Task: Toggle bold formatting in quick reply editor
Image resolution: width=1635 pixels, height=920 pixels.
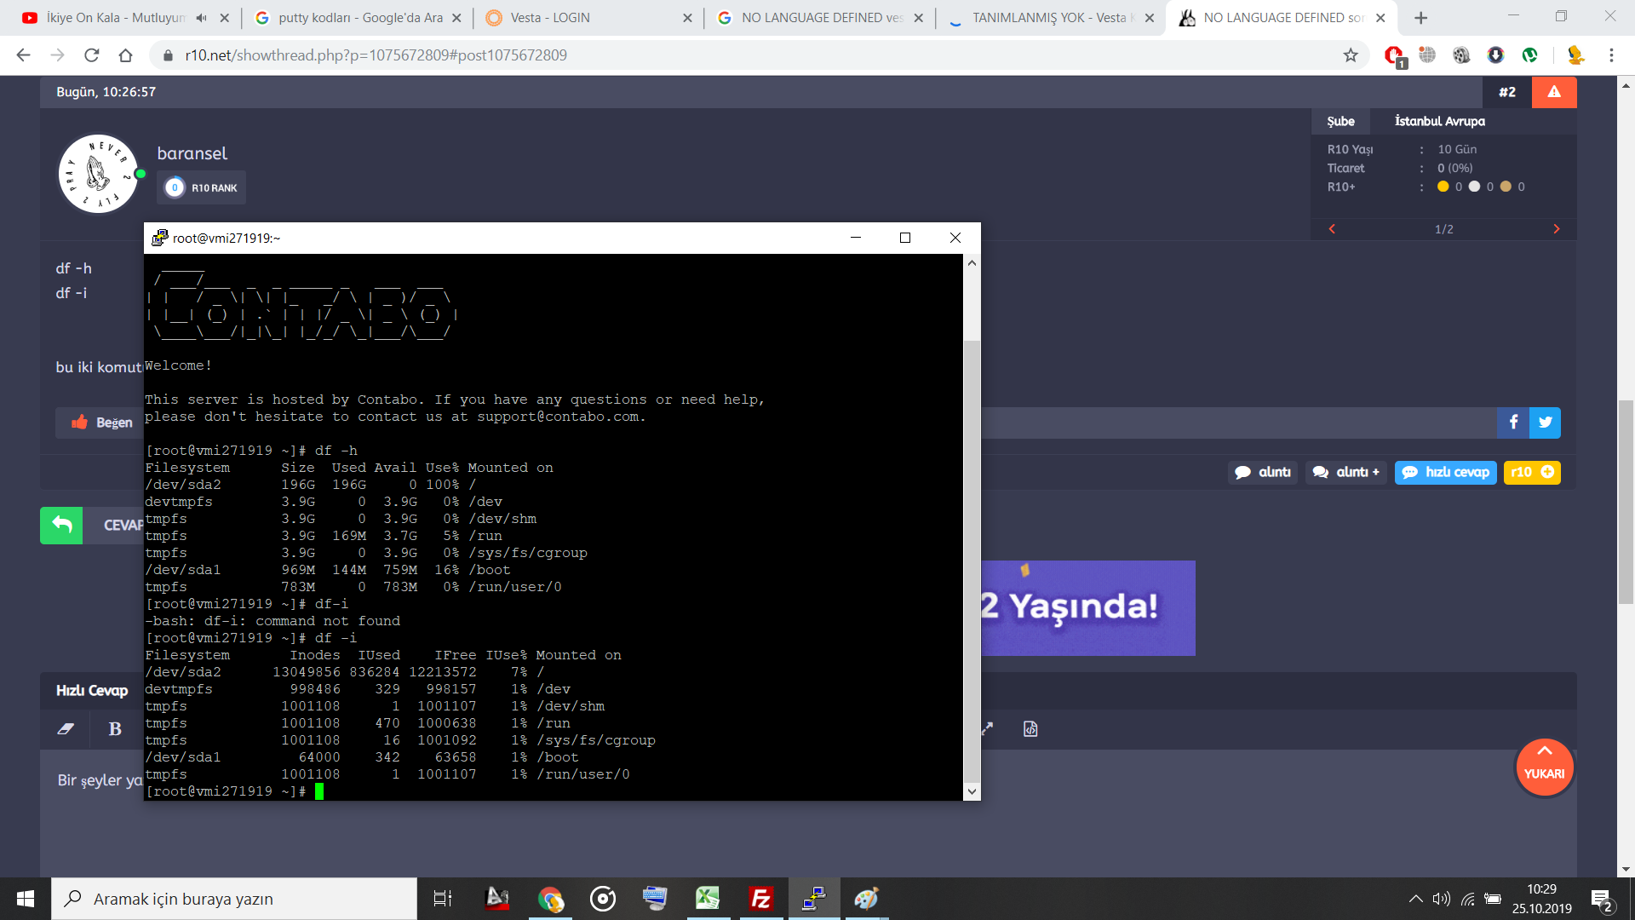Action: pyautogui.click(x=115, y=729)
